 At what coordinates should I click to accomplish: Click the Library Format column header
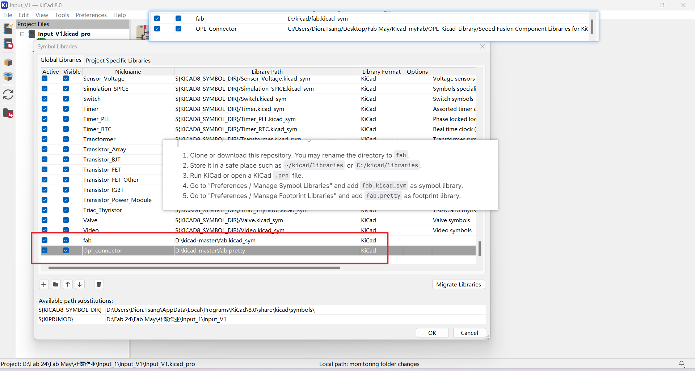click(x=382, y=72)
